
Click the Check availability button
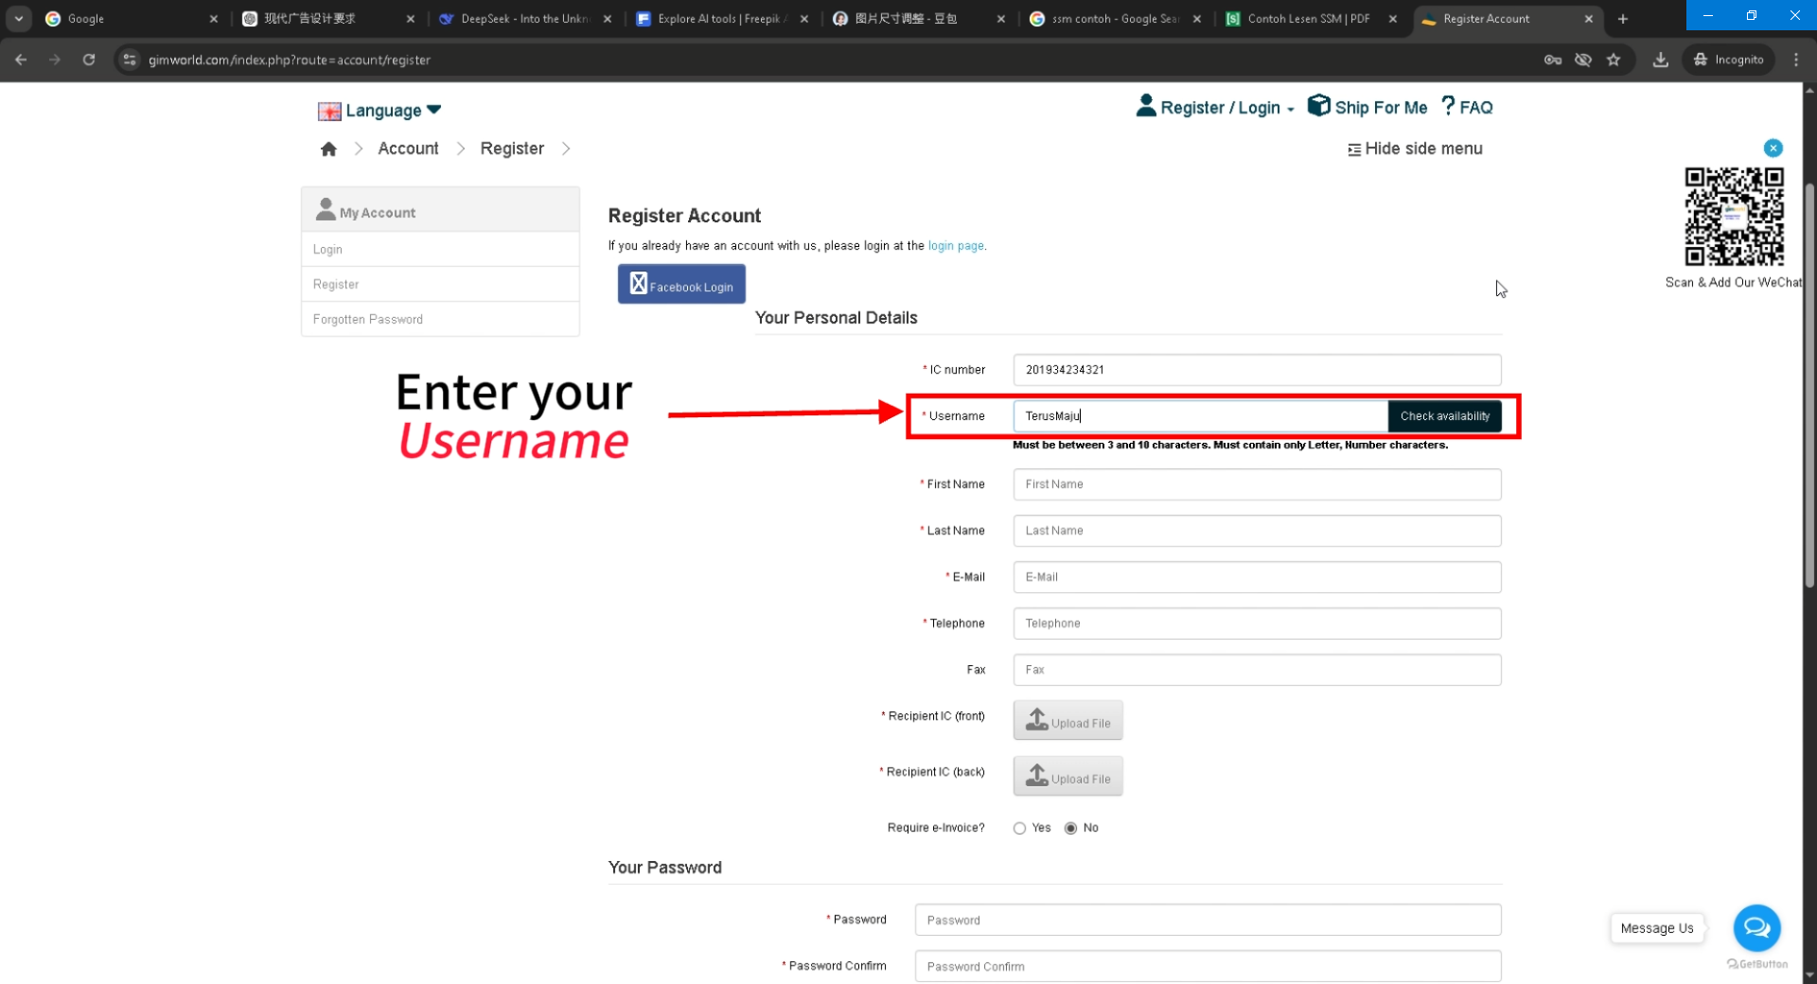click(x=1444, y=415)
